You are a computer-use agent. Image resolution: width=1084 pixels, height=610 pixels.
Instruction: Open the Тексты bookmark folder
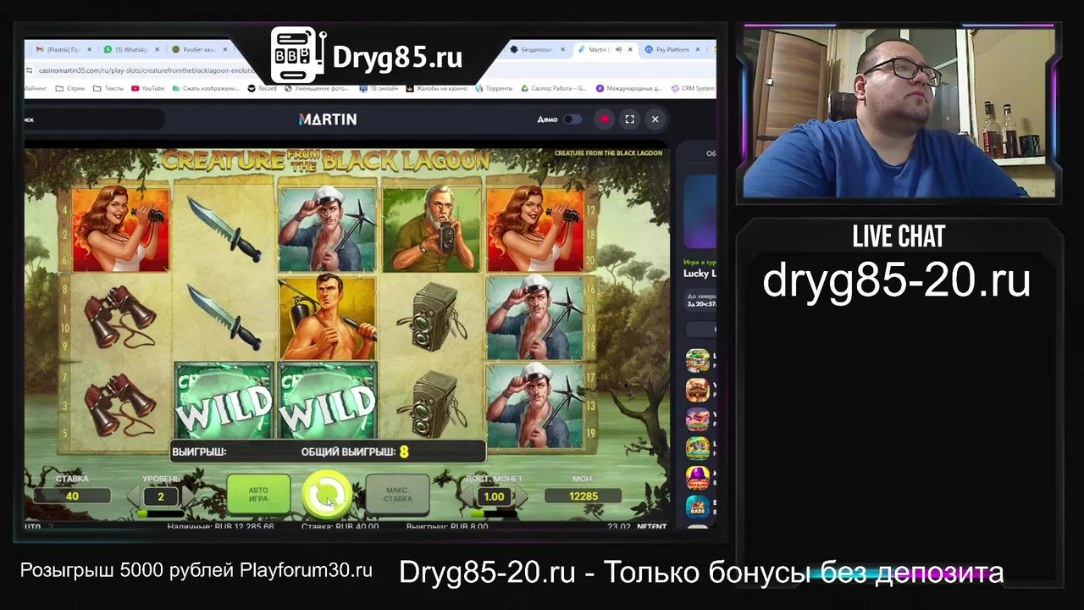click(108, 88)
